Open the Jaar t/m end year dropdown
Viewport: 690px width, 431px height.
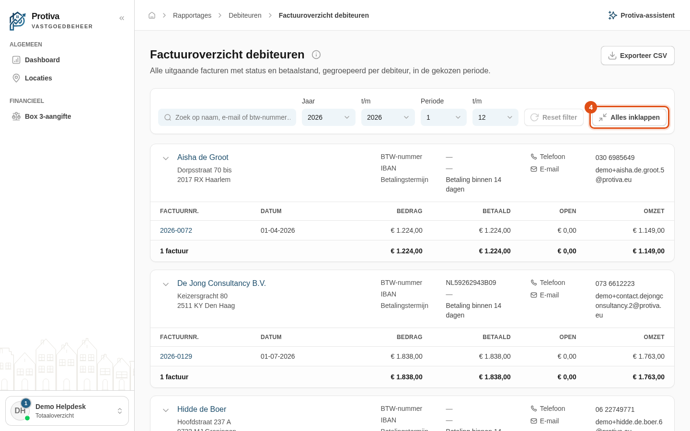[388, 117]
